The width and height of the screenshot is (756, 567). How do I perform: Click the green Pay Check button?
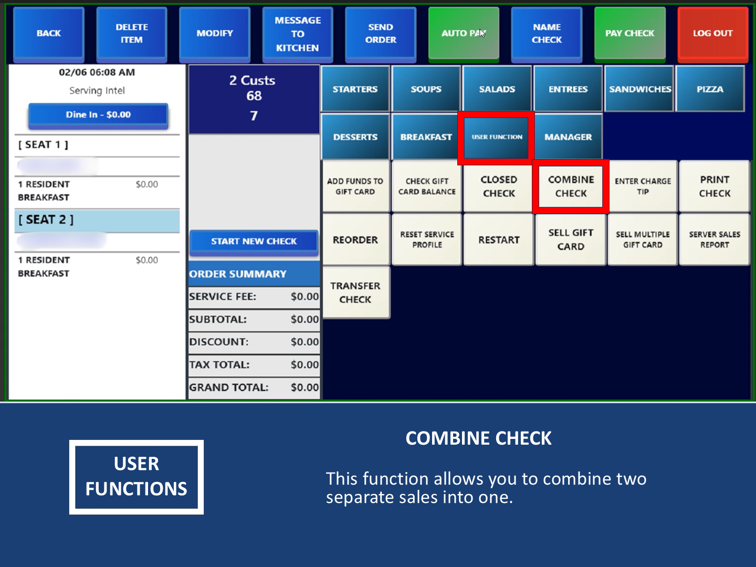(629, 33)
